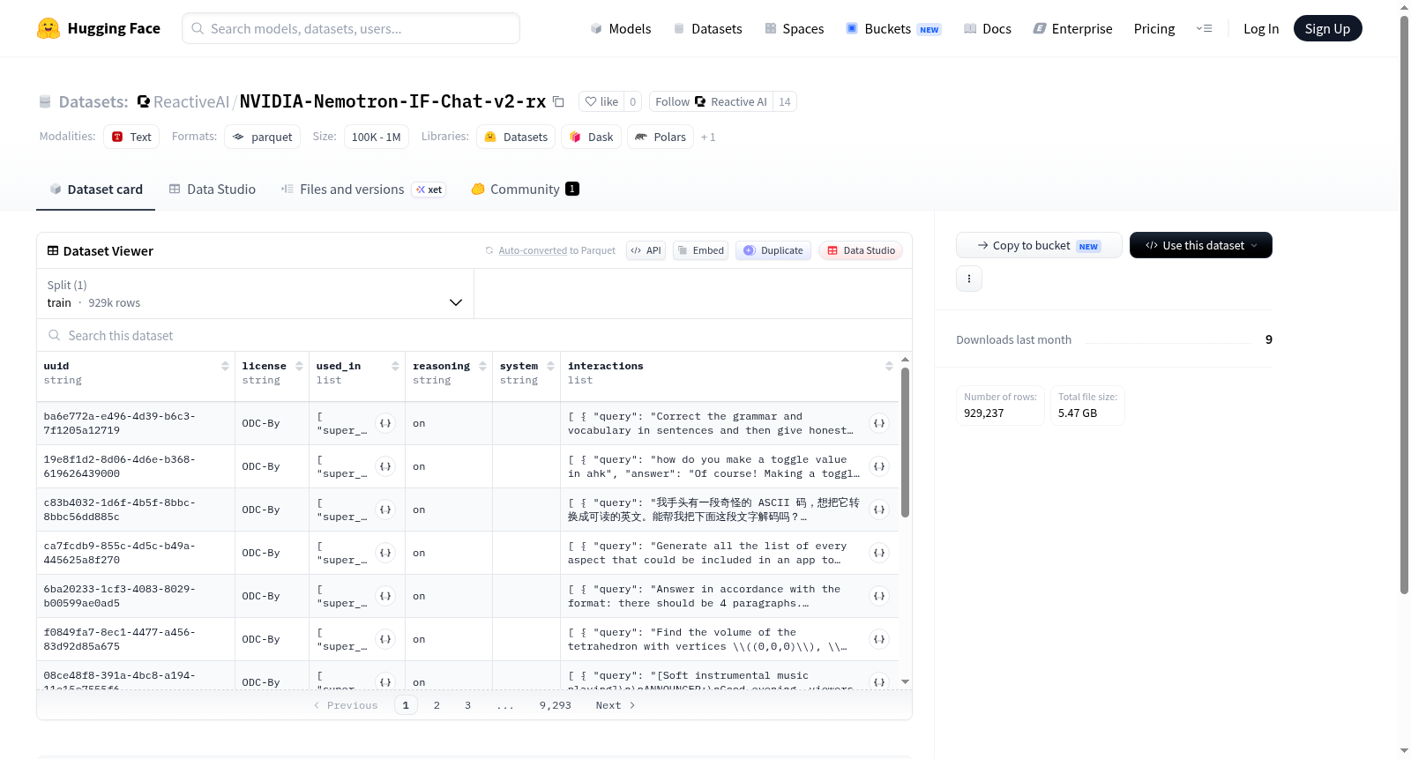Viewport: 1411px width, 759px height.
Task: Click the dataset table vertical scrollbar
Action: 905,443
